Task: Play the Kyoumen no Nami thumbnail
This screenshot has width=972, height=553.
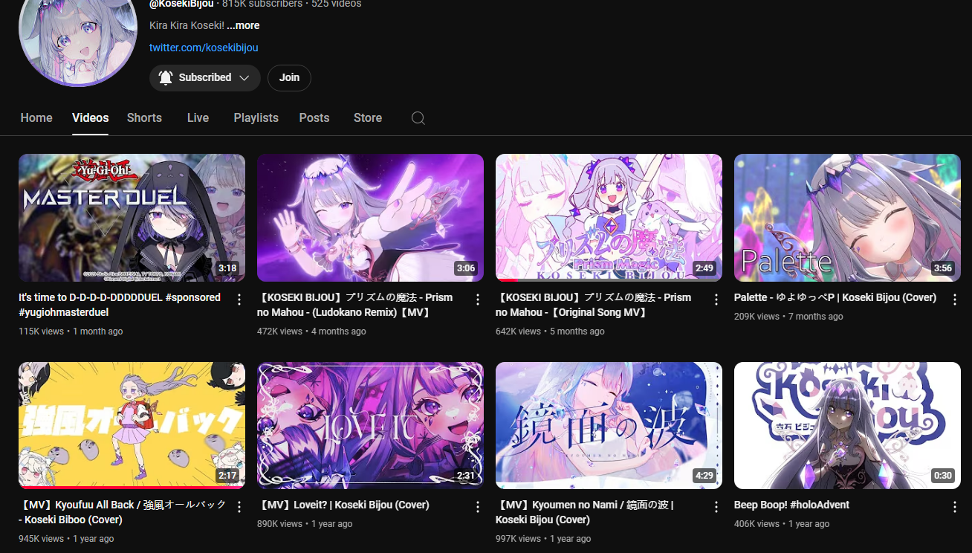Action: coord(609,425)
